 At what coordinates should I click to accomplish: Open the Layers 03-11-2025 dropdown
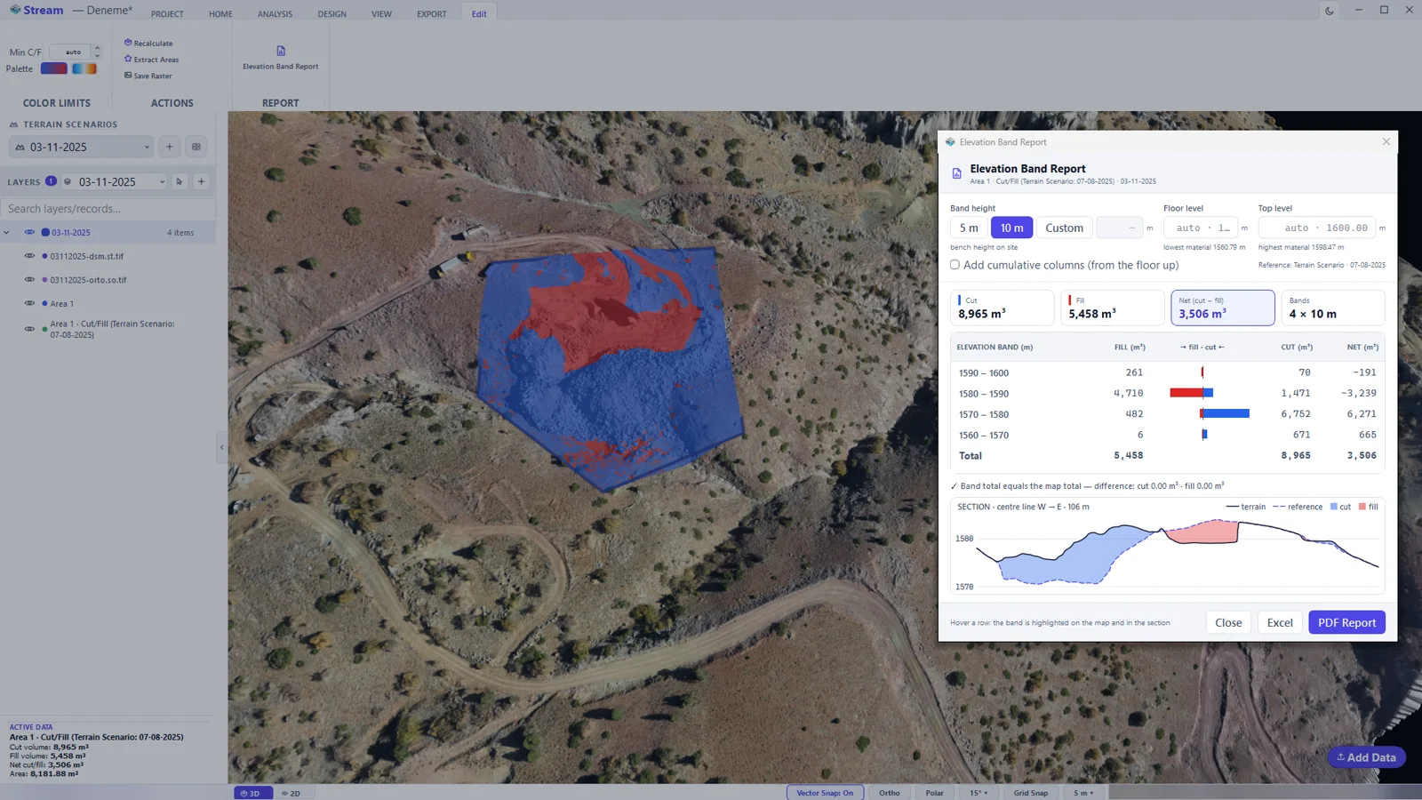pyautogui.click(x=114, y=181)
